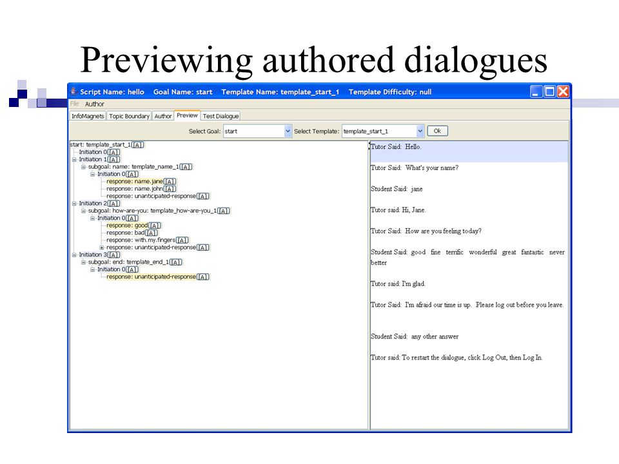Click the [A] icon beside start: template_start_1
619x464 pixels.
(138, 145)
